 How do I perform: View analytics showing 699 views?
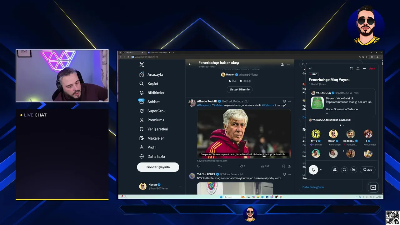[x=265, y=166]
